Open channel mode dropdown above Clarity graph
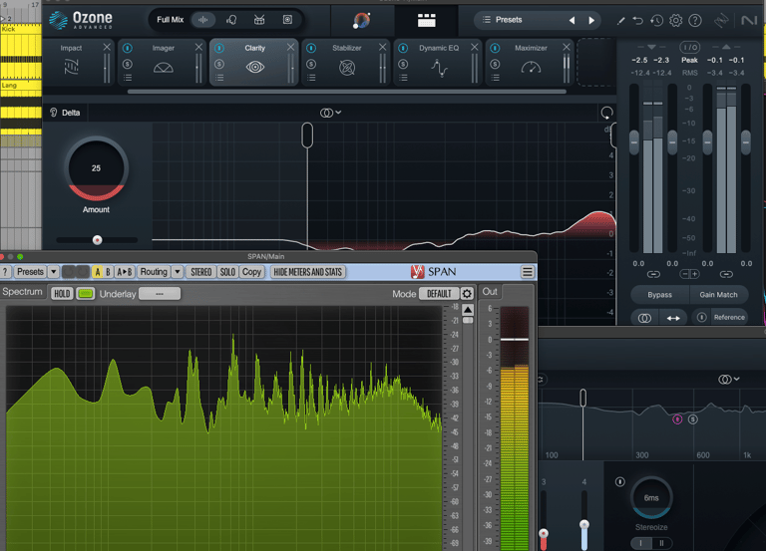The width and height of the screenshot is (766, 551). (x=331, y=113)
